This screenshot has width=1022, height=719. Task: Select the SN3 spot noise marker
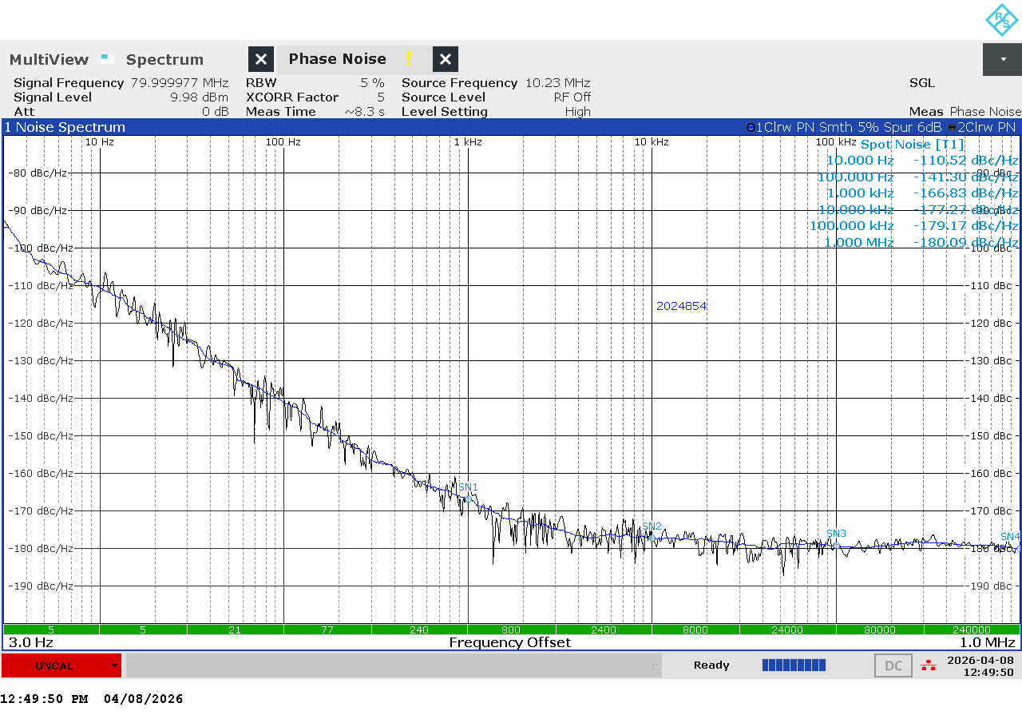tap(836, 534)
